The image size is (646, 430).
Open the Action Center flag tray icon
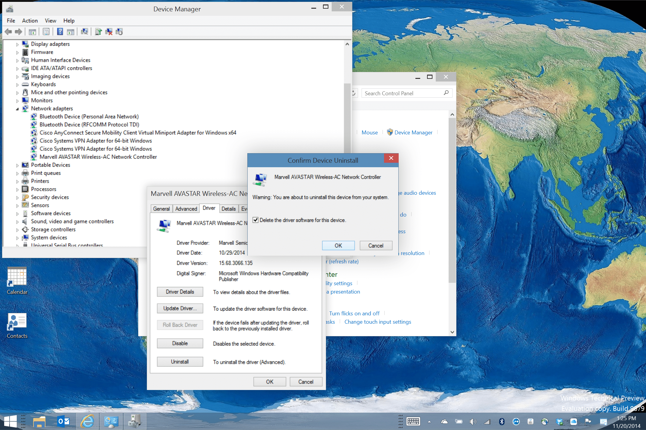(x=588, y=421)
